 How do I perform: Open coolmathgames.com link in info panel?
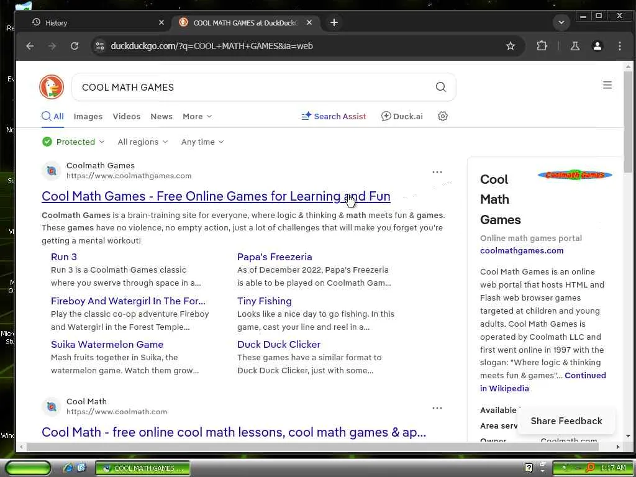click(522, 251)
